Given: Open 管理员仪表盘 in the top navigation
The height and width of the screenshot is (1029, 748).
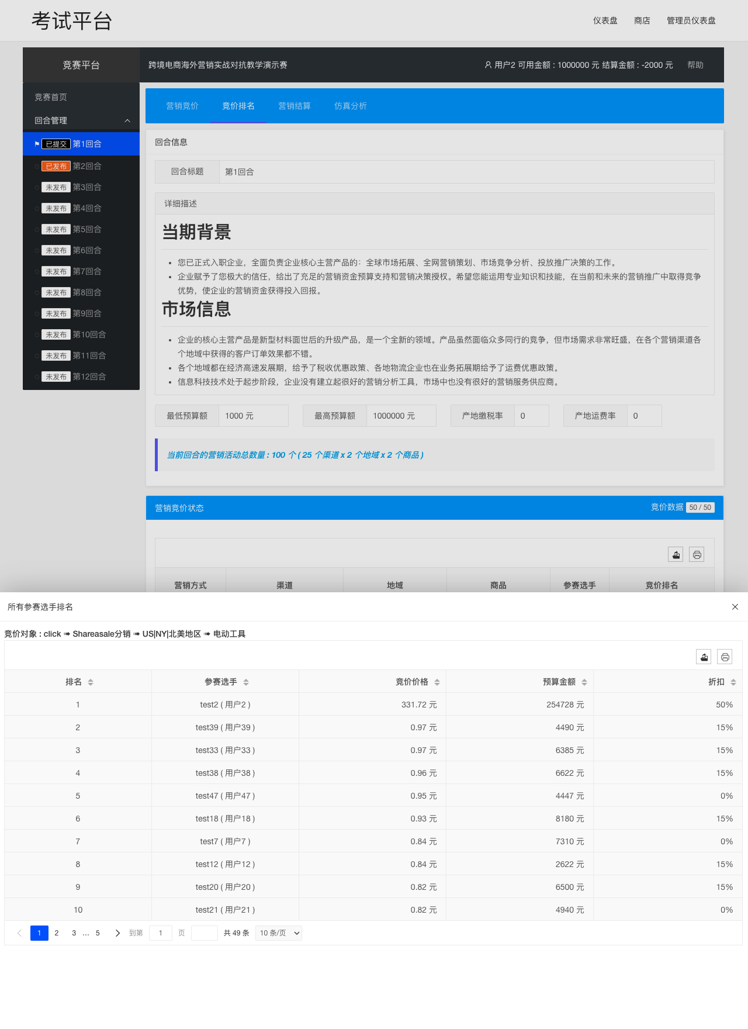Looking at the screenshot, I should [691, 20].
